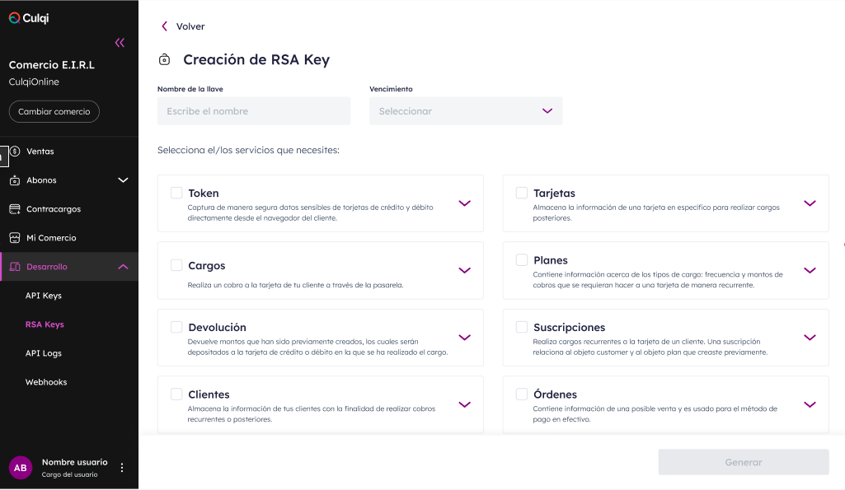Check the Tarjetas service box
This screenshot has width=845, height=490.
pyautogui.click(x=522, y=193)
